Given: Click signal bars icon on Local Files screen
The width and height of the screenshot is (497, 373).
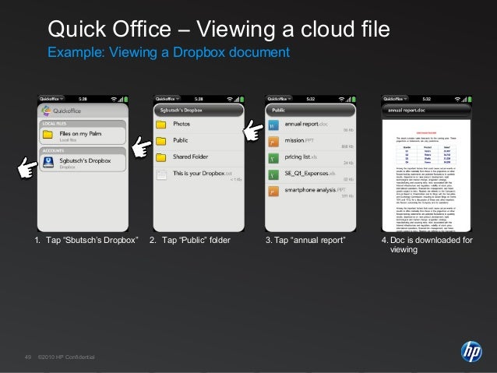Looking at the screenshot, I should pyautogui.click(x=121, y=100).
